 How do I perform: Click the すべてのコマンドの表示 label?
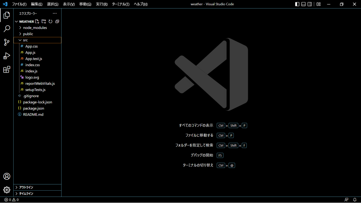[196, 125]
